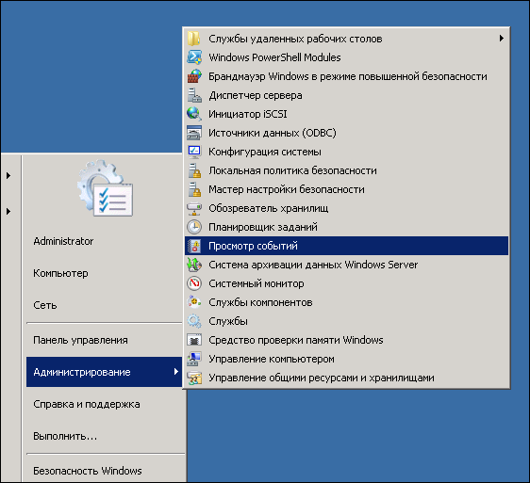Click the lower arrow in the left Start menu column

click(8, 211)
